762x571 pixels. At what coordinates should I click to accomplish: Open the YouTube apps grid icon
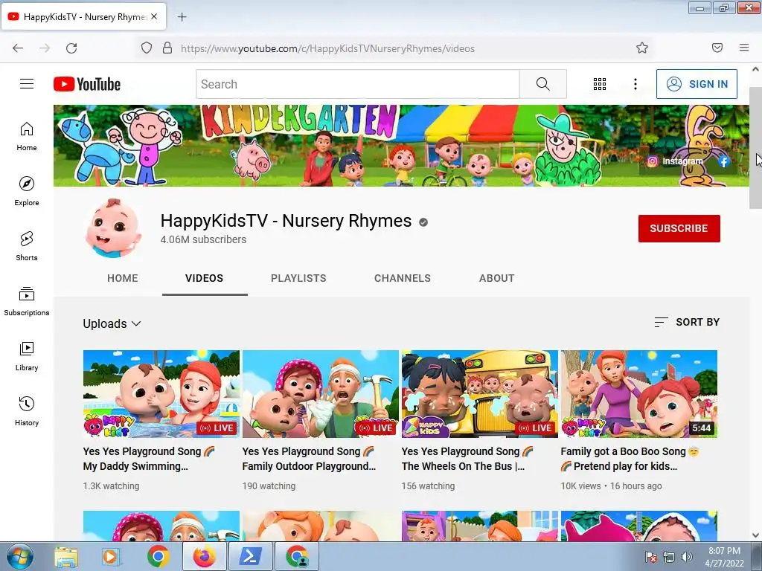[x=600, y=84]
